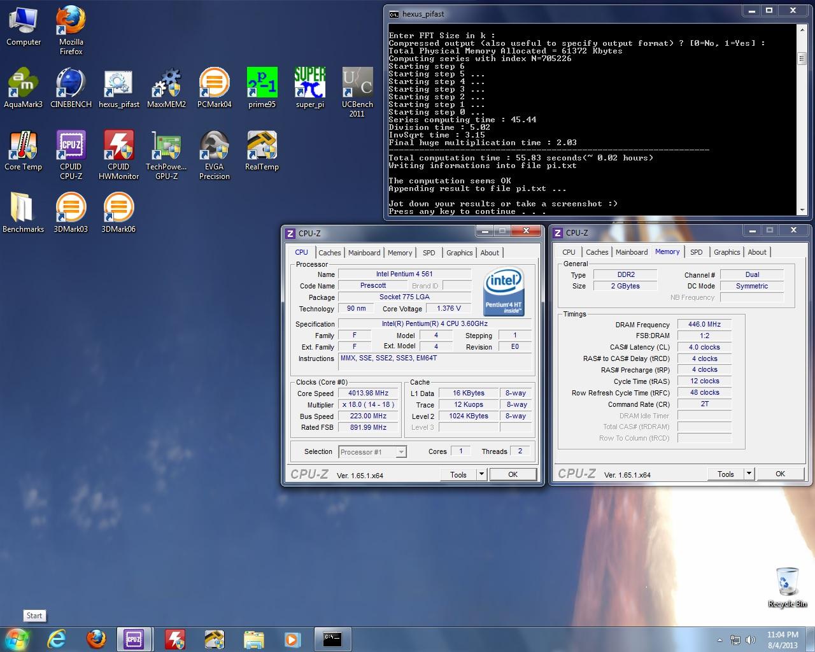
Task: Show hidden system tray icons
Action: tap(720, 640)
